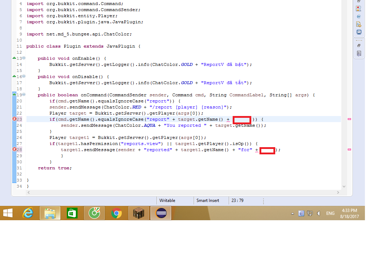Viewport: 366px width, 275px height.
Task: Click ChatColor.RED on line 21
Action: [122, 107]
